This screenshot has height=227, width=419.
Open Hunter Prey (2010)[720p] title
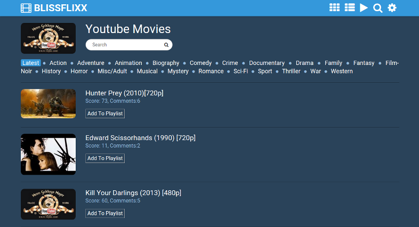click(124, 93)
